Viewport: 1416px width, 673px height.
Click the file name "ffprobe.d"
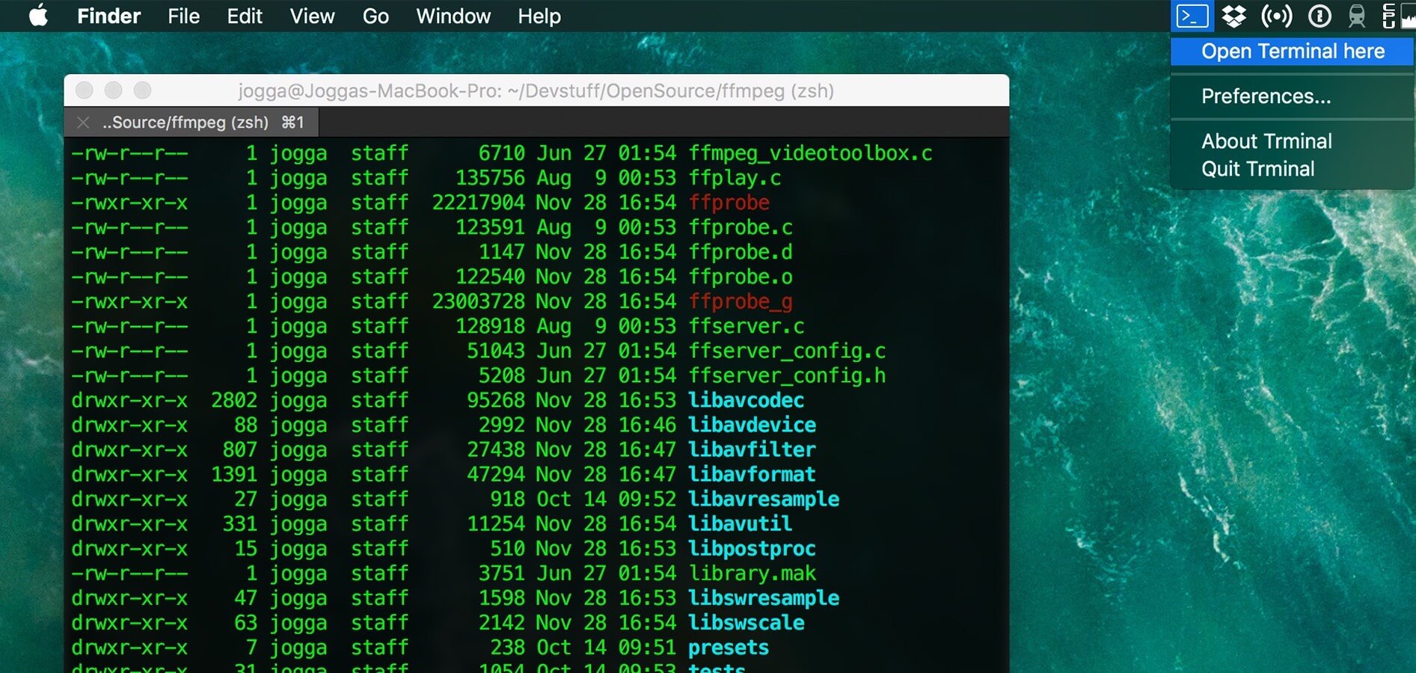click(x=741, y=252)
